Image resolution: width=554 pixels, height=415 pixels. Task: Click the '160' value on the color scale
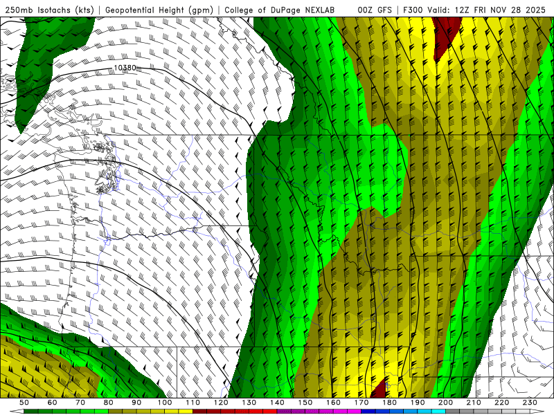[333, 403]
